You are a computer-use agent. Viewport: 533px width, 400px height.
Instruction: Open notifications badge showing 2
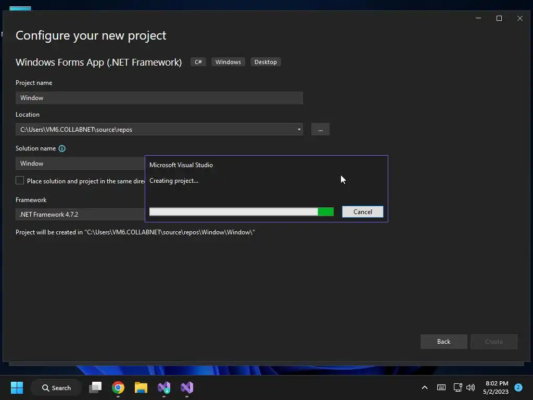tap(518, 387)
